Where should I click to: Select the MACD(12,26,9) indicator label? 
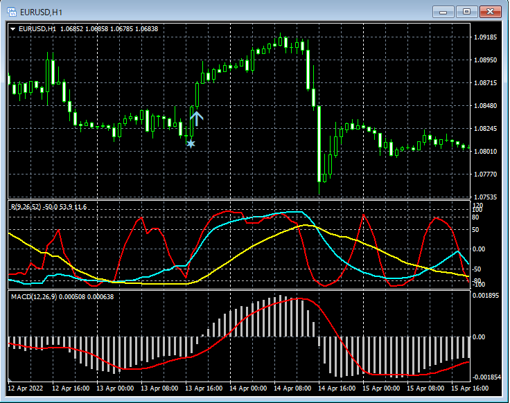[x=62, y=297]
